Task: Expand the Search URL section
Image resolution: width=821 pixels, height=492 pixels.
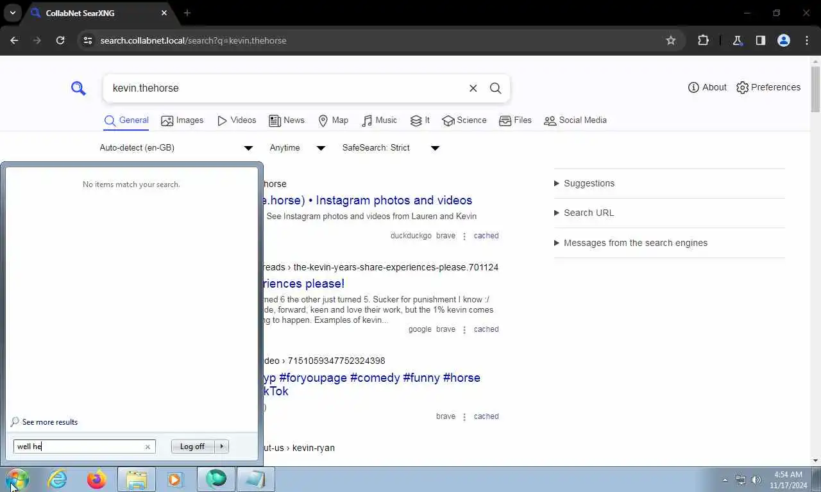Action: click(584, 213)
